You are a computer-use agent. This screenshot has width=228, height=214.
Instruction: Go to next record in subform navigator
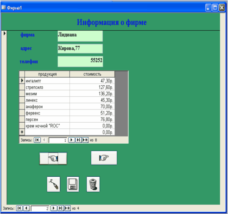[x=72, y=140]
